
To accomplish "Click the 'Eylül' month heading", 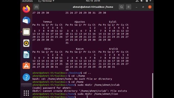I will 113,22.
